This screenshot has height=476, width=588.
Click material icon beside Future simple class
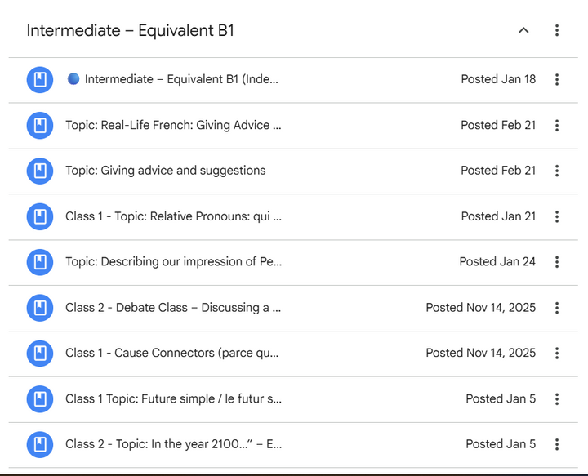click(x=40, y=399)
